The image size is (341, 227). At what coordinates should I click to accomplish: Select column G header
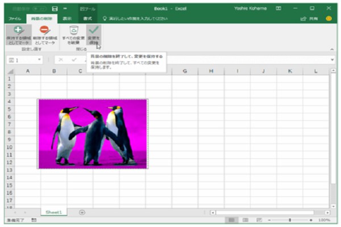coord(185,72)
